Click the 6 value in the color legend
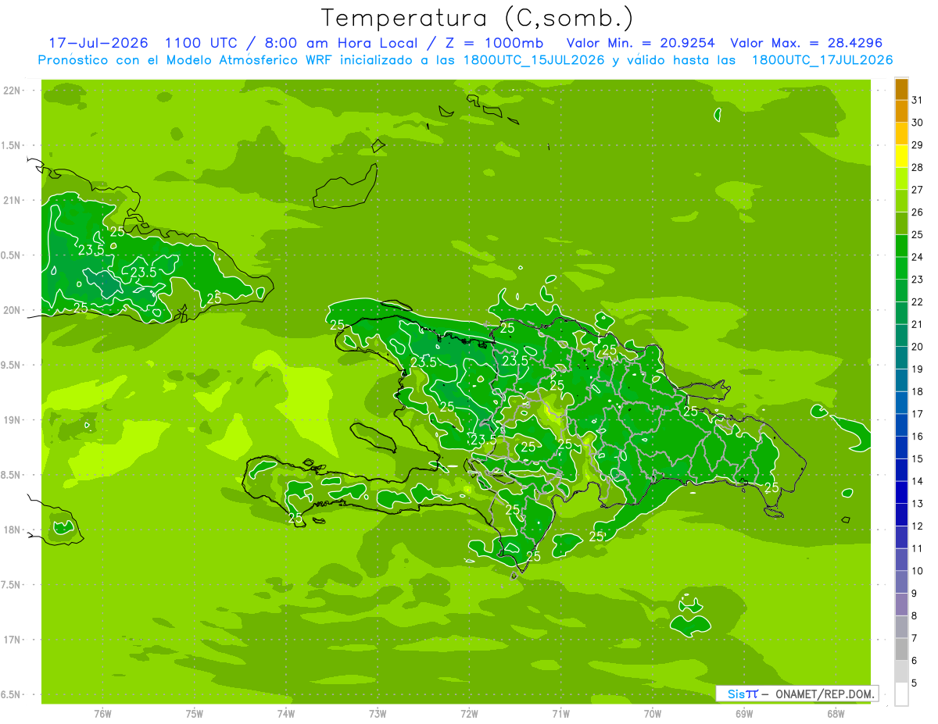 tap(915, 661)
